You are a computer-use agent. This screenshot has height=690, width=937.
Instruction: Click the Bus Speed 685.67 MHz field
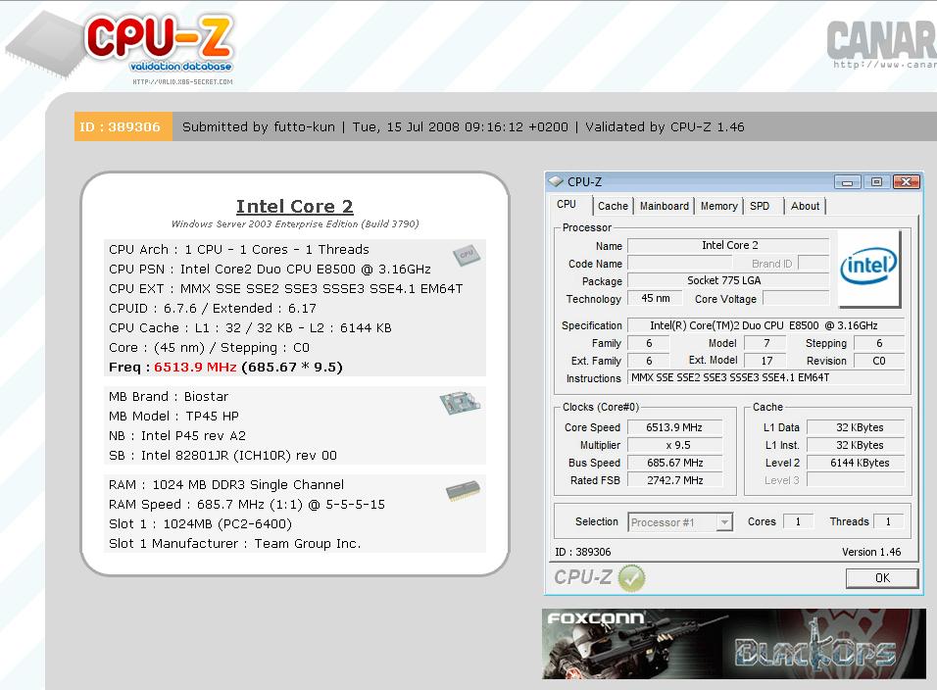(x=674, y=463)
